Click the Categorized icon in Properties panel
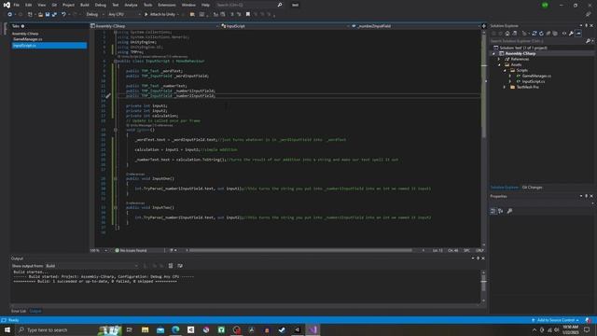597x336 pixels. [x=493, y=211]
